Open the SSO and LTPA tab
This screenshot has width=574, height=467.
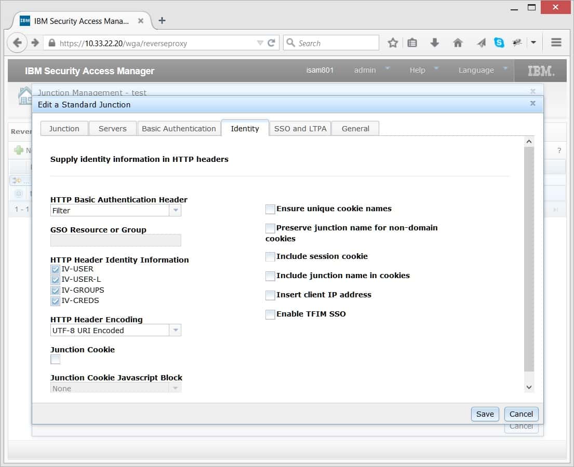[300, 129]
